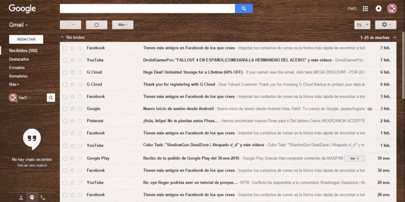This screenshot has height=202, width=405.
Task: Click the Iniciar uno nuevo chat link
Action: (32, 165)
